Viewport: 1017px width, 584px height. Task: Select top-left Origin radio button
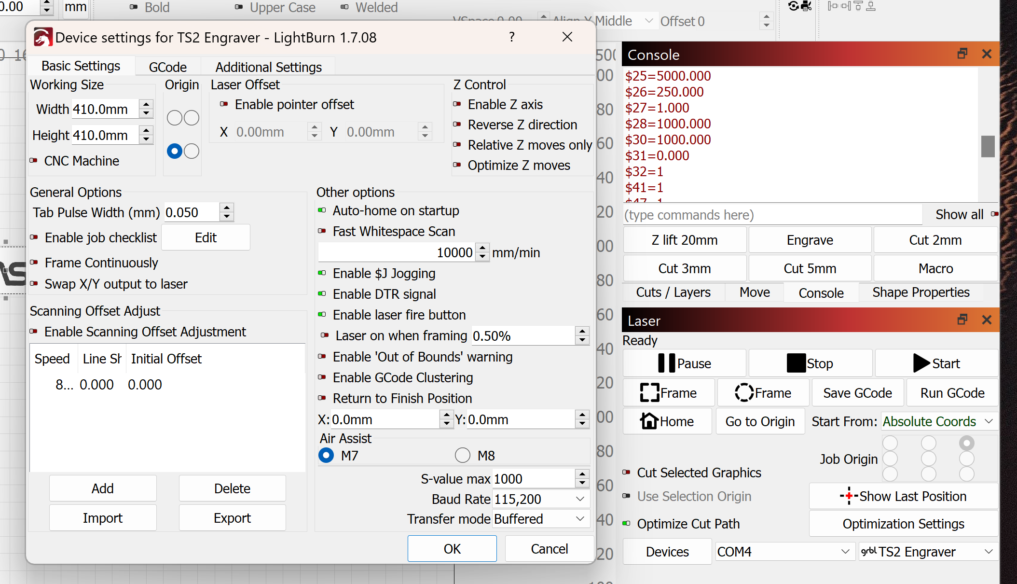click(174, 118)
